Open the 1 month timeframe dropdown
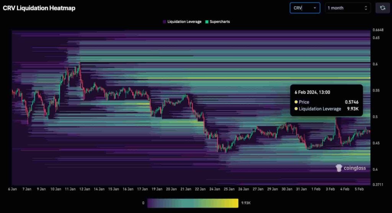 tap(348, 8)
